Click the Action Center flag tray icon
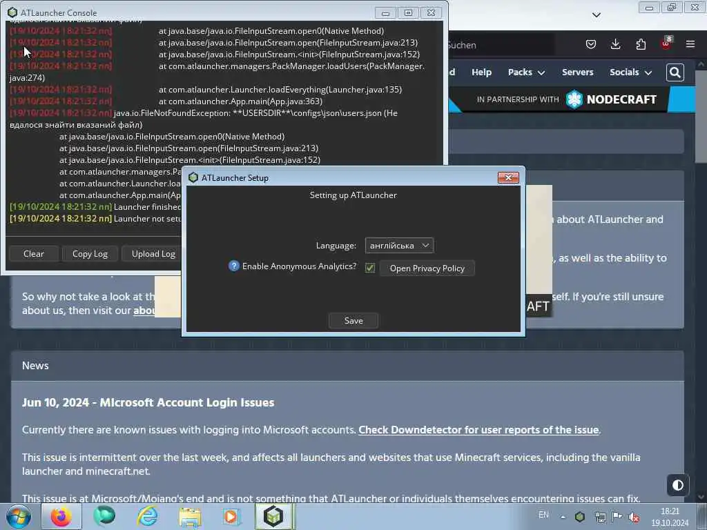 coord(617,516)
